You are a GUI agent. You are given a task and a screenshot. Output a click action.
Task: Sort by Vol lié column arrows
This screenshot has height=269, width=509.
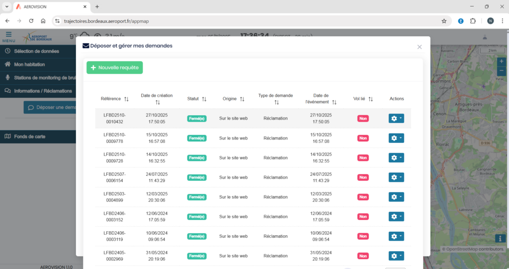click(370, 99)
